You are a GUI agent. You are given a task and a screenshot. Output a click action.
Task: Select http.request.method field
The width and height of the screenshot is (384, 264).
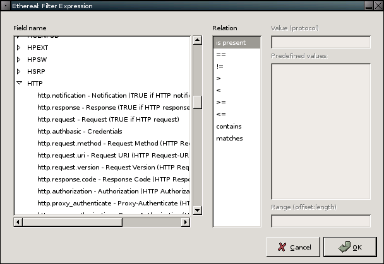point(114,144)
